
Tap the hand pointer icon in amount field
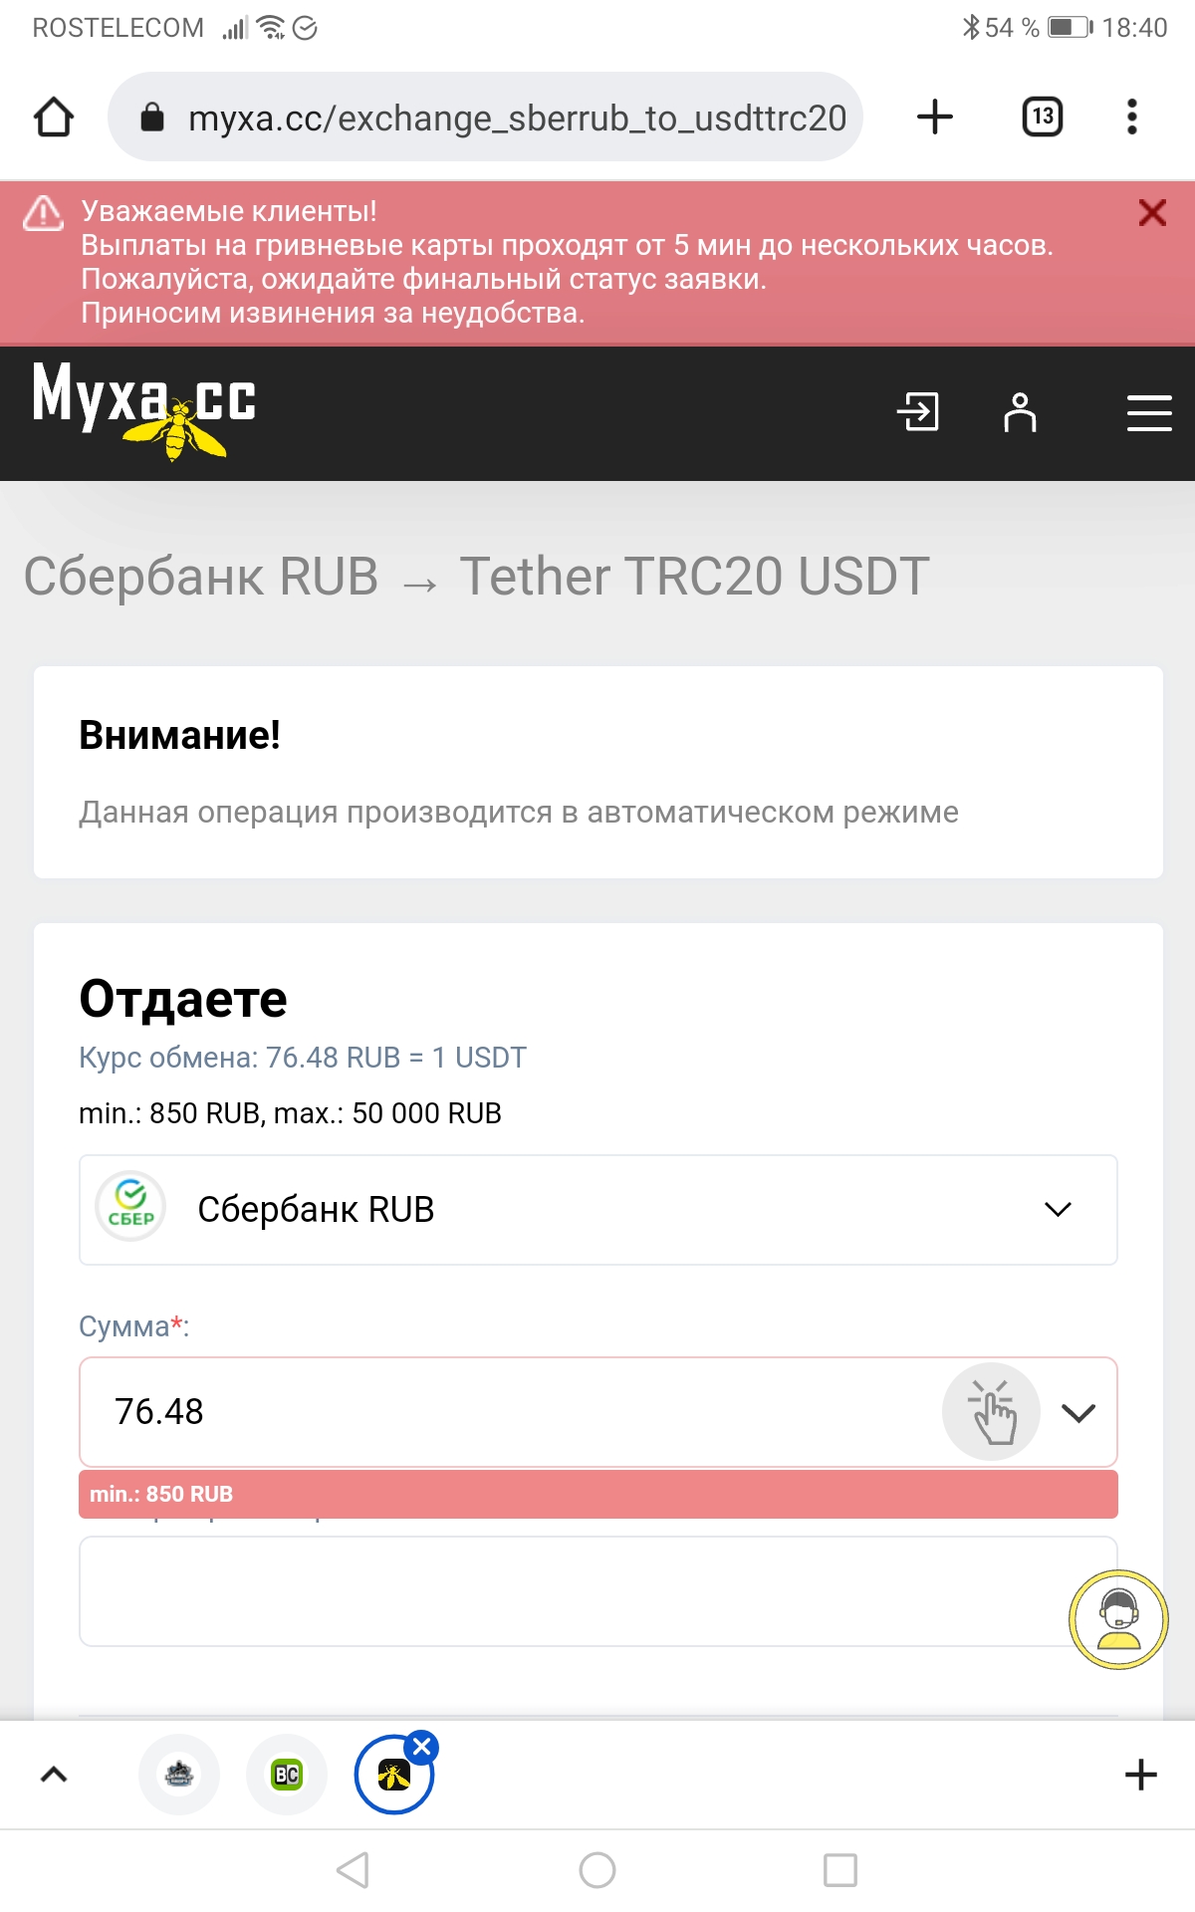(992, 1412)
